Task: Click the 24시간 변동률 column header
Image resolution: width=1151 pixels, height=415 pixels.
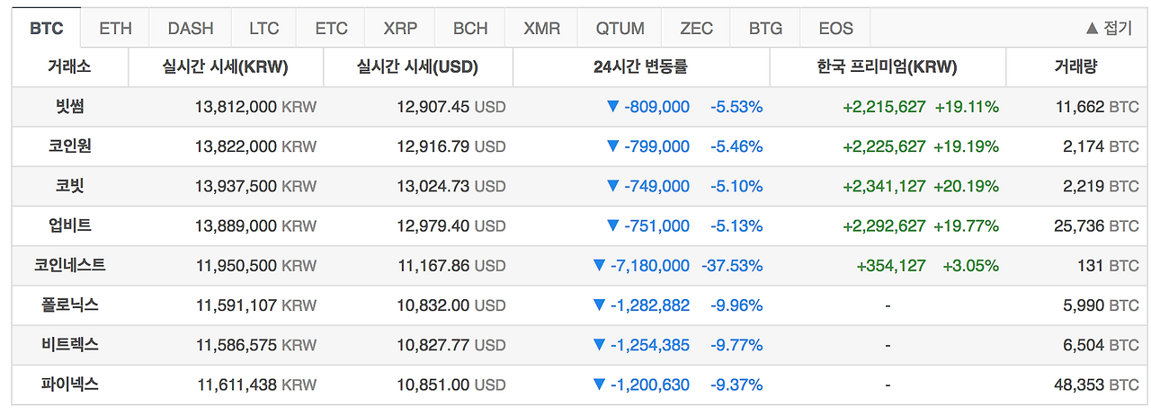Action: coord(640,66)
